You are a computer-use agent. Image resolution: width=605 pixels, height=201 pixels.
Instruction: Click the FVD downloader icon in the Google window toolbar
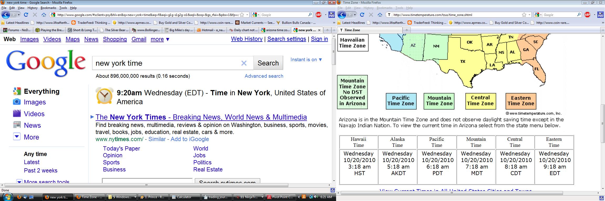[332, 15]
